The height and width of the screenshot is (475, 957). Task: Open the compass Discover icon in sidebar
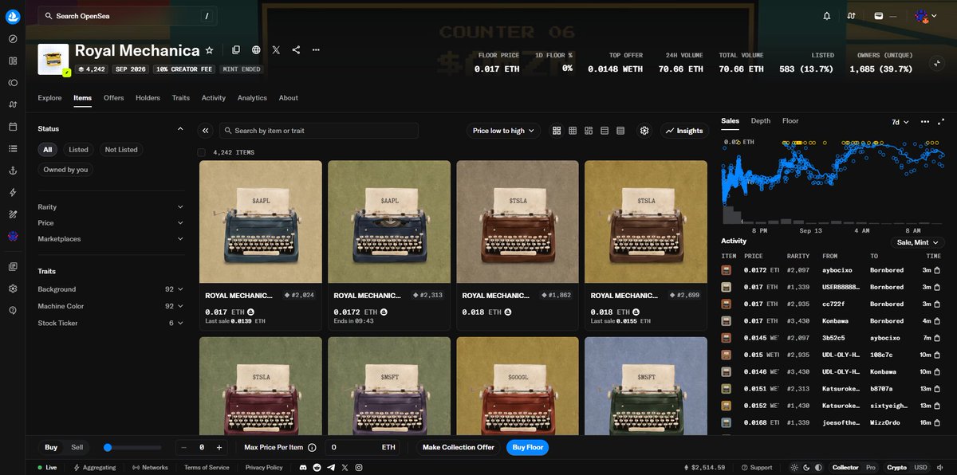coord(13,39)
